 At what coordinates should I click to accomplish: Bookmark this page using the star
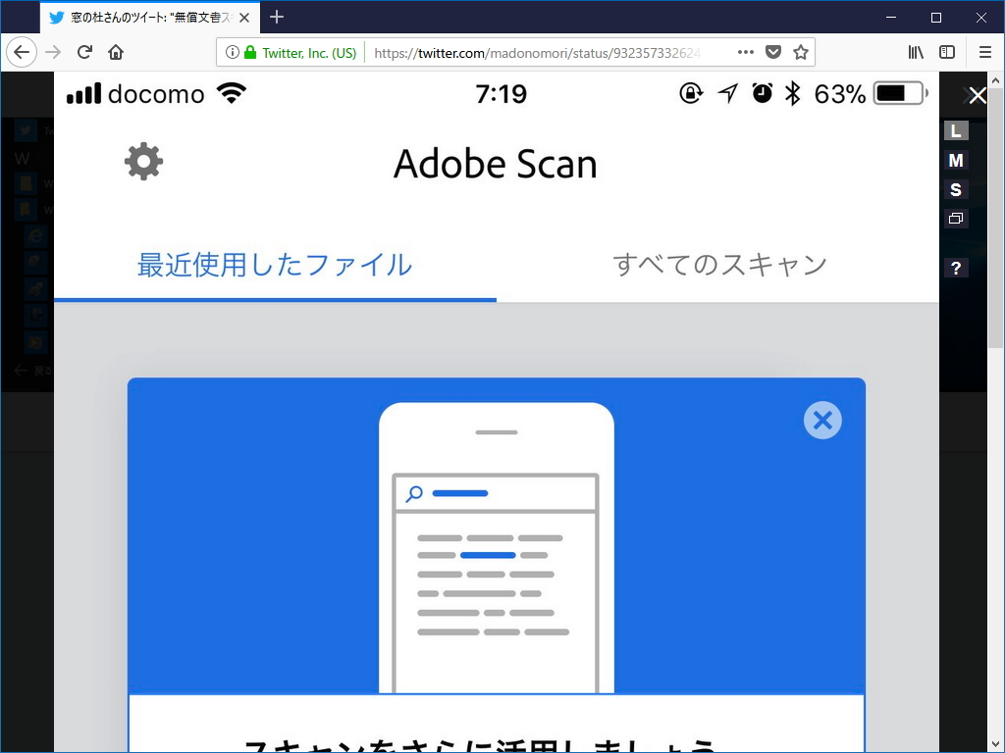point(803,52)
